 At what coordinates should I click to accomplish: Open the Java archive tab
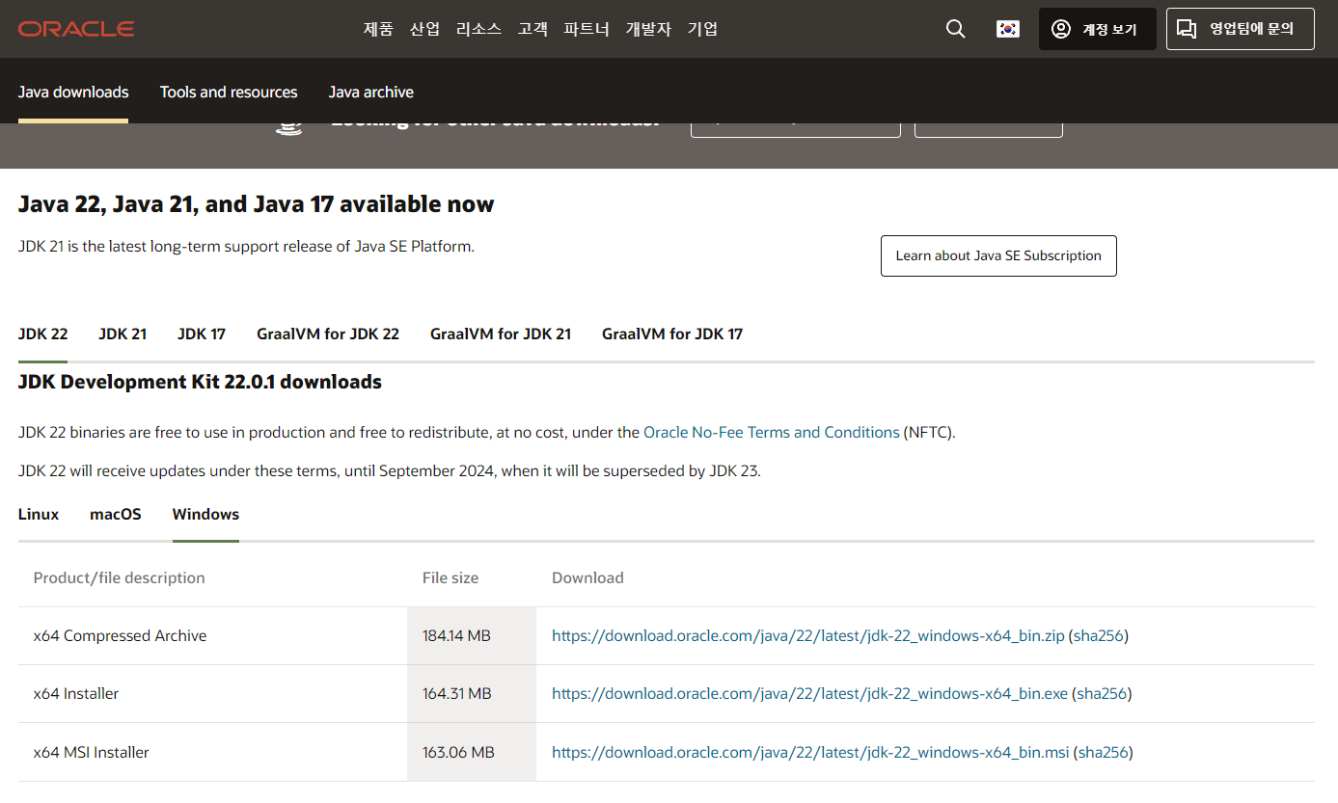pyautogui.click(x=371, y=93)
